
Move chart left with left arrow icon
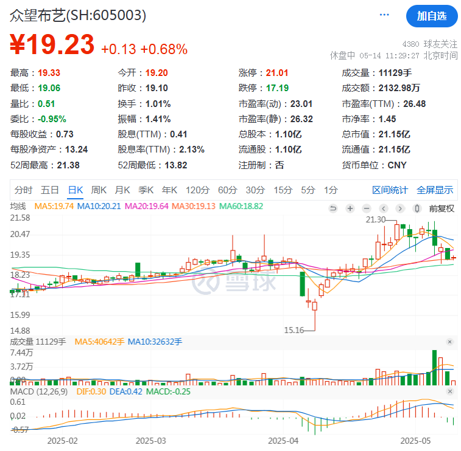pyautogui.click(x=384, y=208)
